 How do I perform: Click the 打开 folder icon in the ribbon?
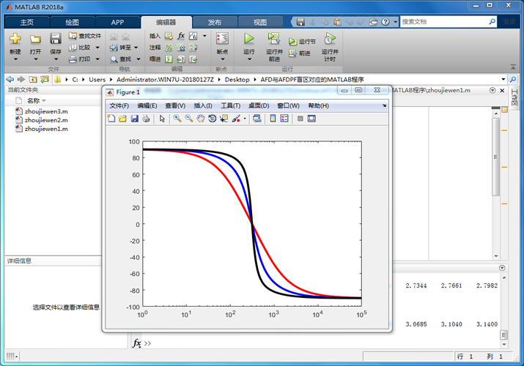[35, 39]
